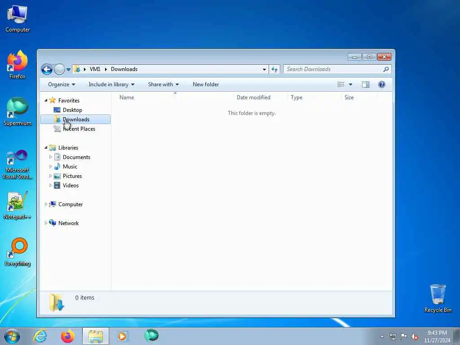Screen dimensions: 460x345
Task: Focus the Search Downloads field
Action: (x=337, y=69)
